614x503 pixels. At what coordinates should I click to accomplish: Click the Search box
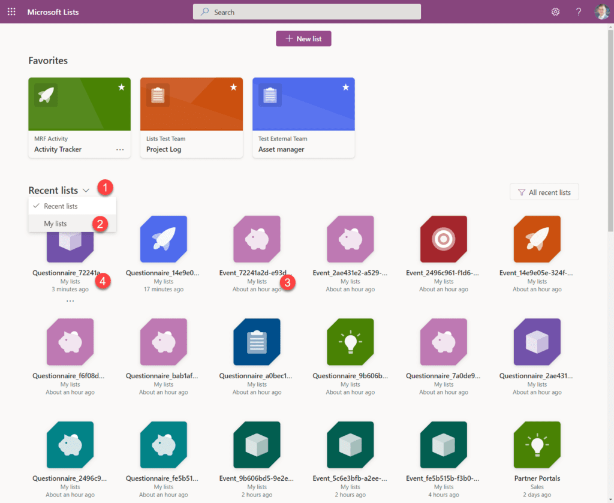307,12
